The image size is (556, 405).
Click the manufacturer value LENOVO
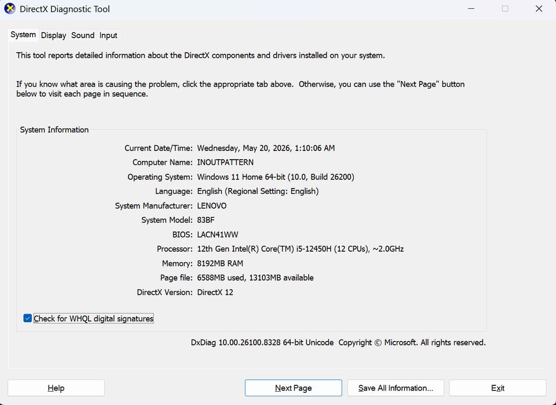point(212,206)
